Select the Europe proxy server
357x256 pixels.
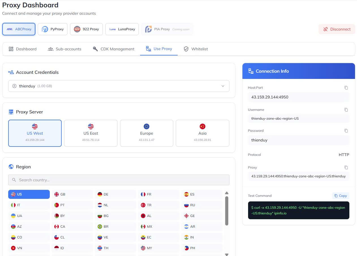(147, 133)
